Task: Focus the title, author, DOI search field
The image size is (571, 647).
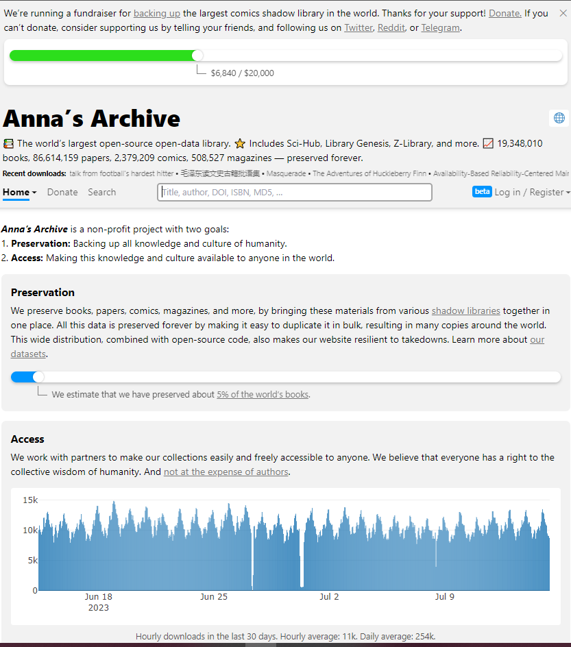Action: pos(295,193)
